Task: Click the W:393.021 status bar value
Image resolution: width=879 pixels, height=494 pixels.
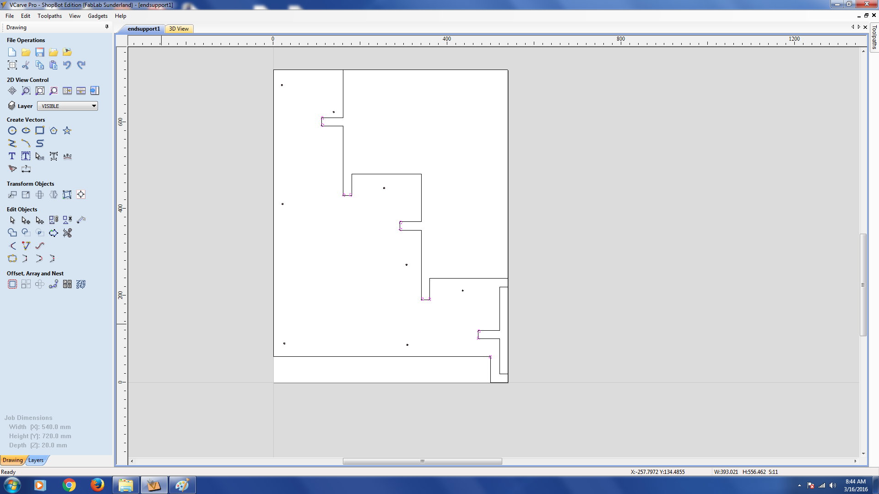Action: pos(726,472)
